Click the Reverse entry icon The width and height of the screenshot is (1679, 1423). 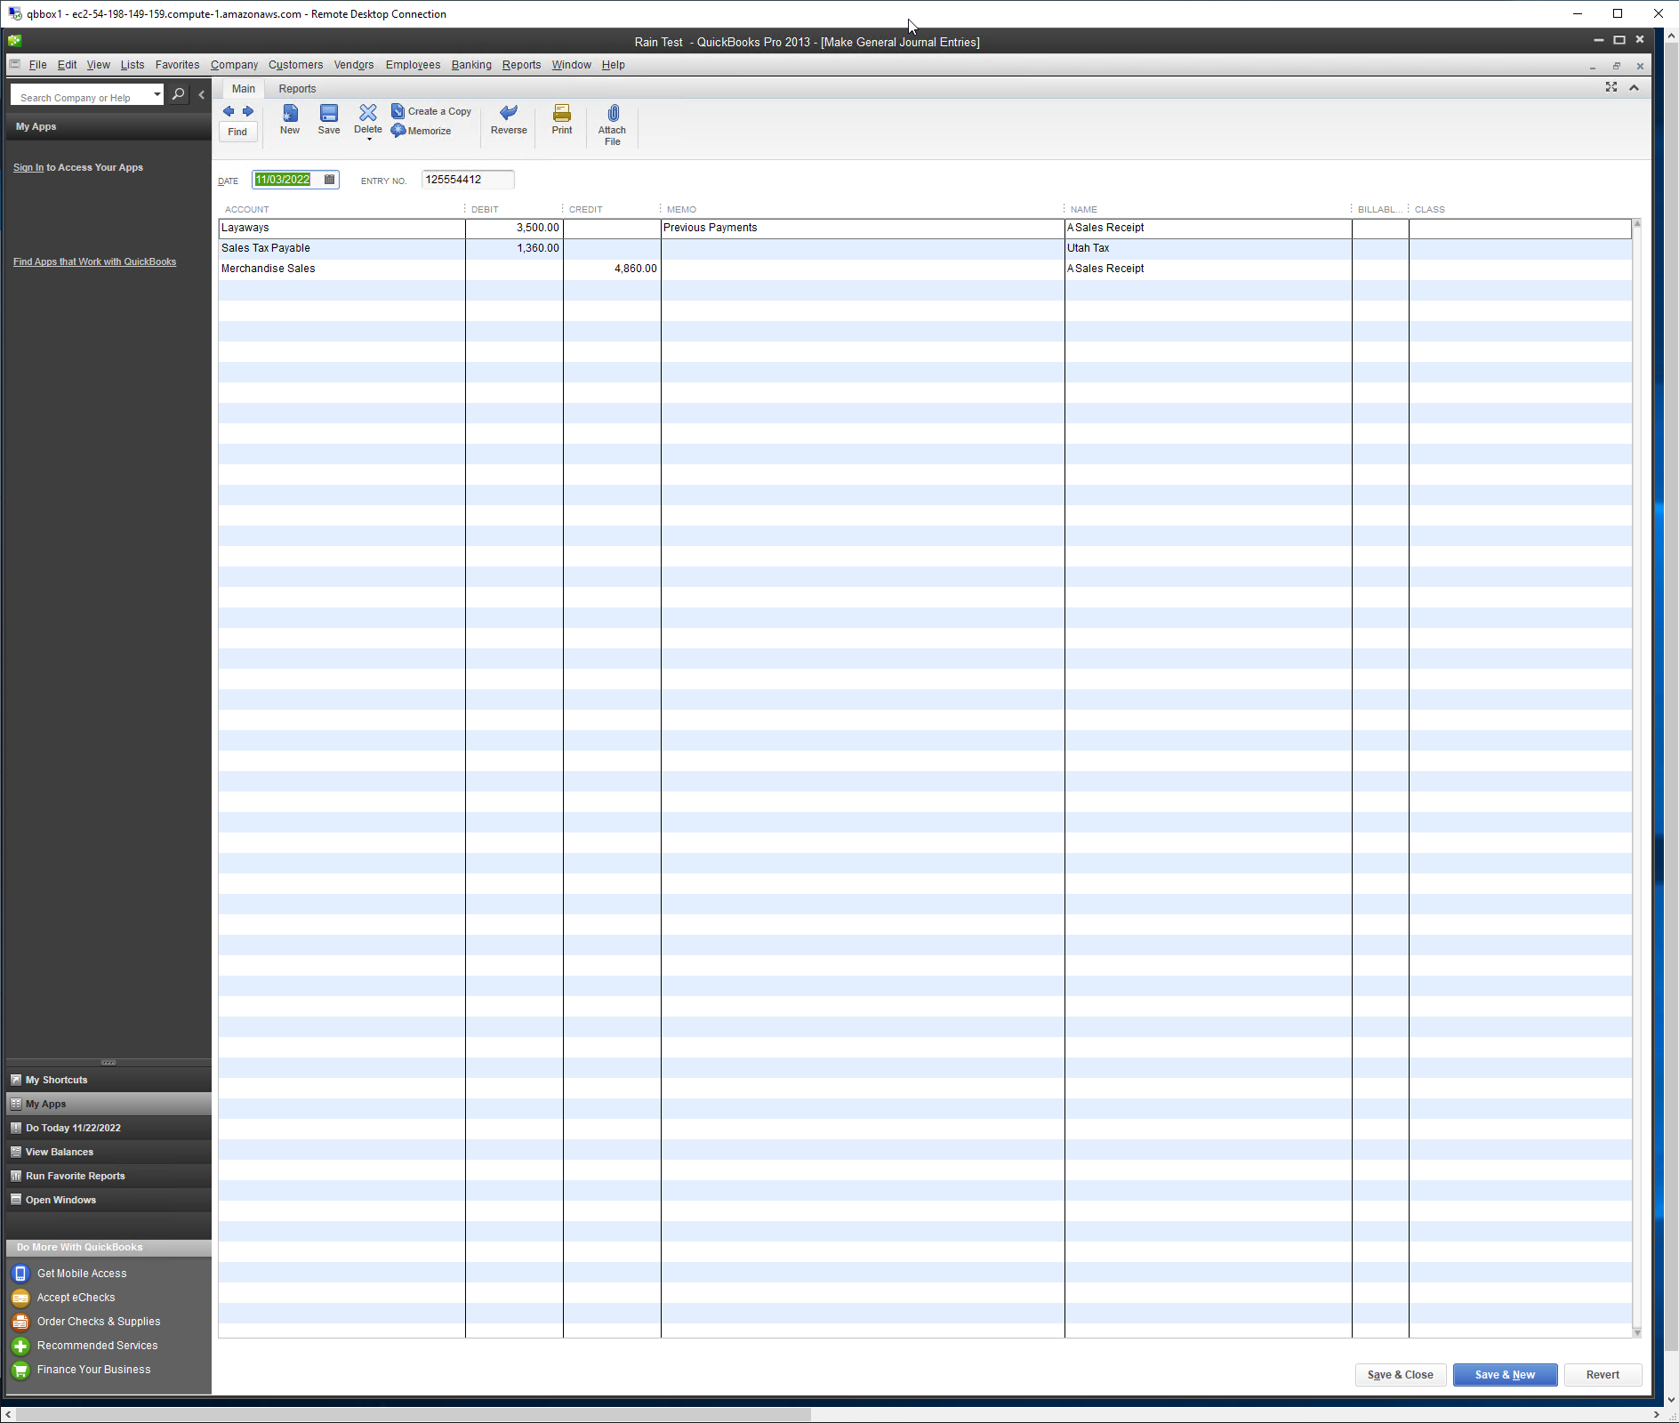pos(509,113)
